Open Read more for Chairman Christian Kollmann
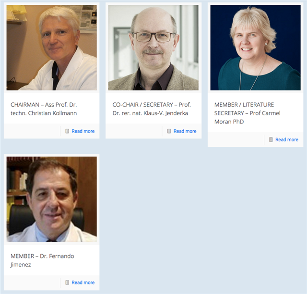307x294 pixels. pos(83,131)
